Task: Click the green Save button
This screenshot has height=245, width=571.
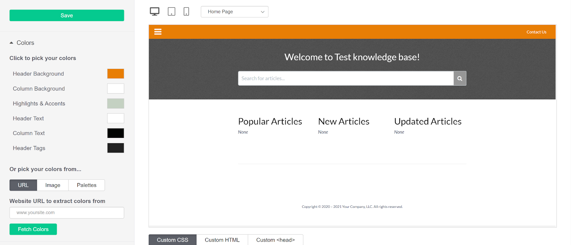Action: pos(67,15)
